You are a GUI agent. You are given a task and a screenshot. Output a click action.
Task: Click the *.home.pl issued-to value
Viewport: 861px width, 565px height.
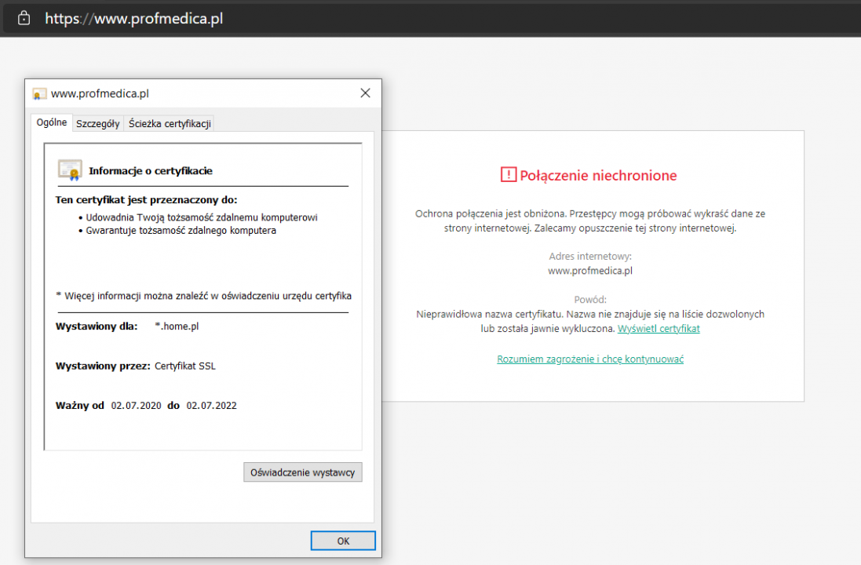pyautogui.click(x=177, y=326)
